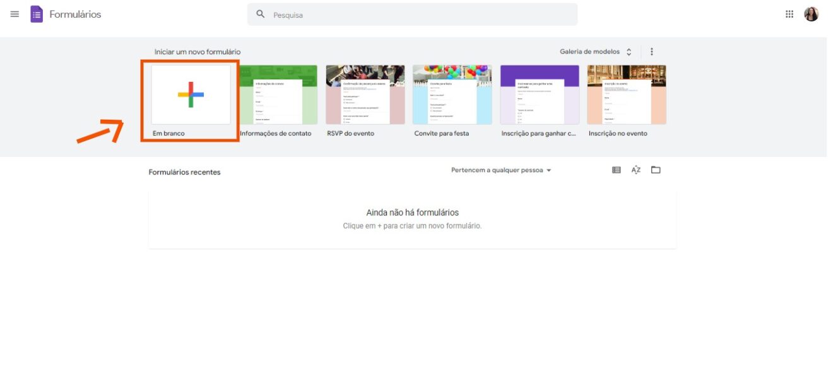Open the Informações de contato template
The height and width of the screenshot is (378, 833).
(278, 94)
